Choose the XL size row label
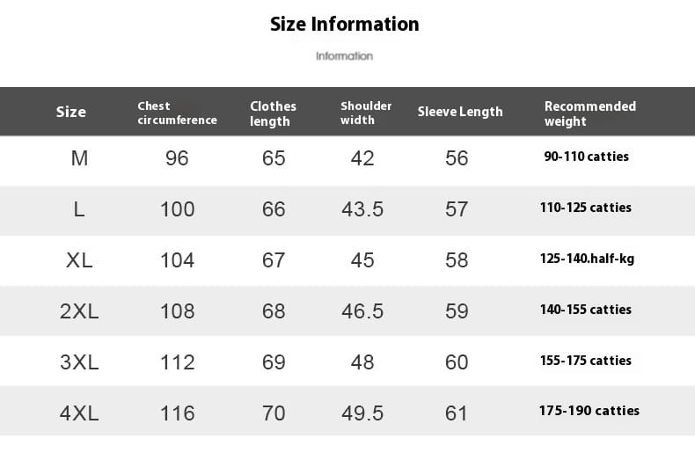The width and height of the screenshot is (695, 453). 79,260
